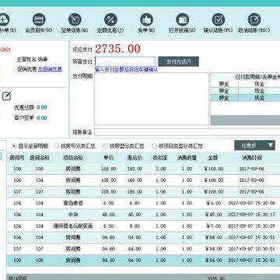280x280 pixels.
Task: Click the 45.00 discounted price cell
Action: 135,215
